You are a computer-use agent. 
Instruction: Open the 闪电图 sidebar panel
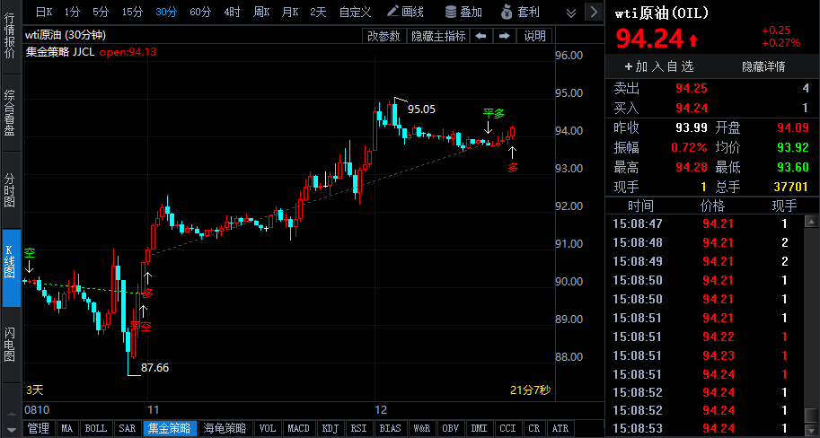(10, 344)
